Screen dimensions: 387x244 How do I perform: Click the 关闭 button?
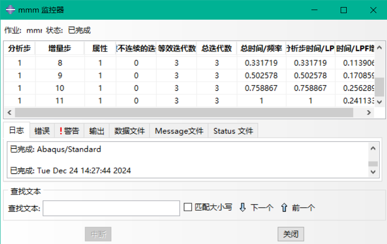coord(291,234)
